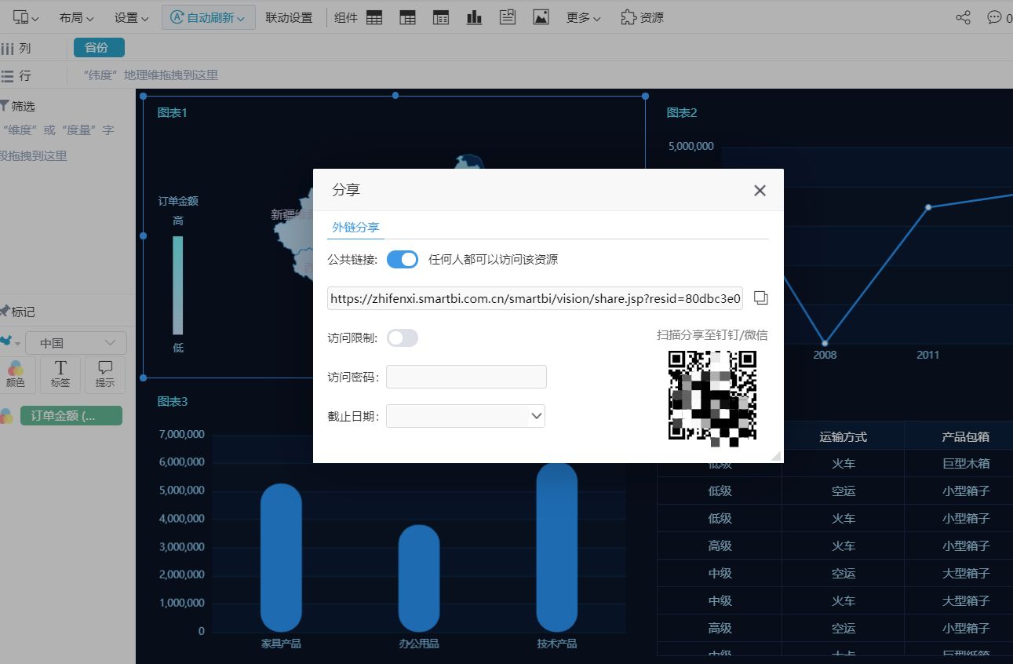
Task: Close the 分享 share dialog
Action: point(760,191)
